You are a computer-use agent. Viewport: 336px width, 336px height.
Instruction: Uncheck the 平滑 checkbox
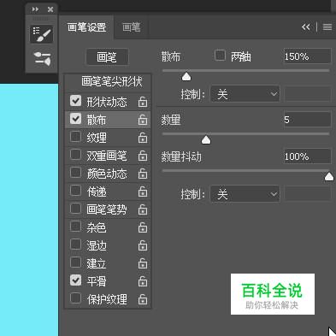click(x=75, y=280)
